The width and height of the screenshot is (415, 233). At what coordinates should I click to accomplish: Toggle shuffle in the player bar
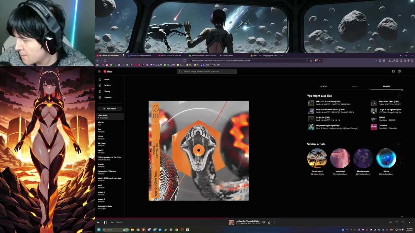pos(402,222)
